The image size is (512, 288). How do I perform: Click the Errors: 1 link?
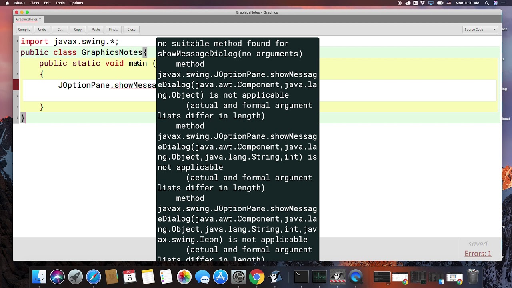478,254
